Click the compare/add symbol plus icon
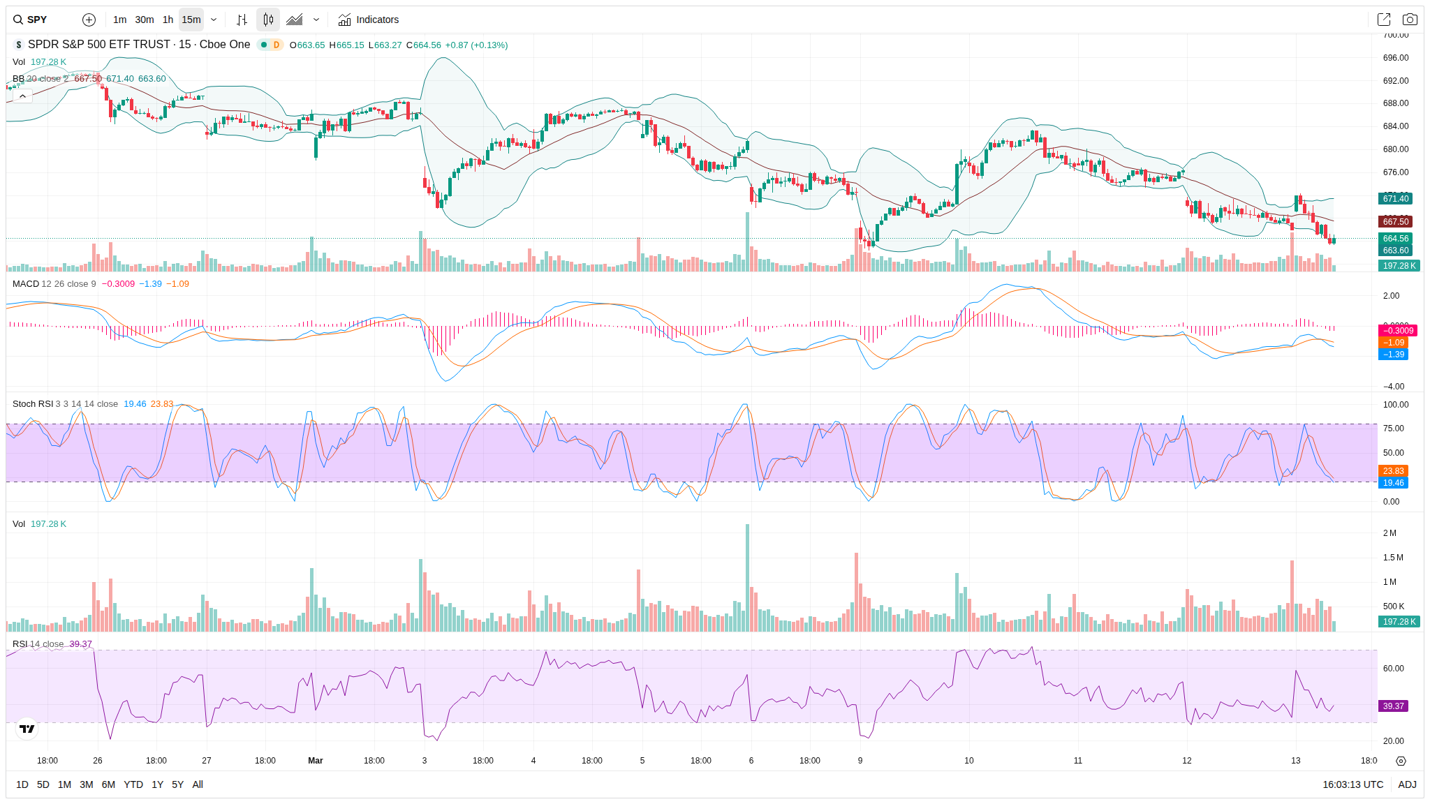Viewport: 1430px width, 804px height. click(x=89, y=20)
